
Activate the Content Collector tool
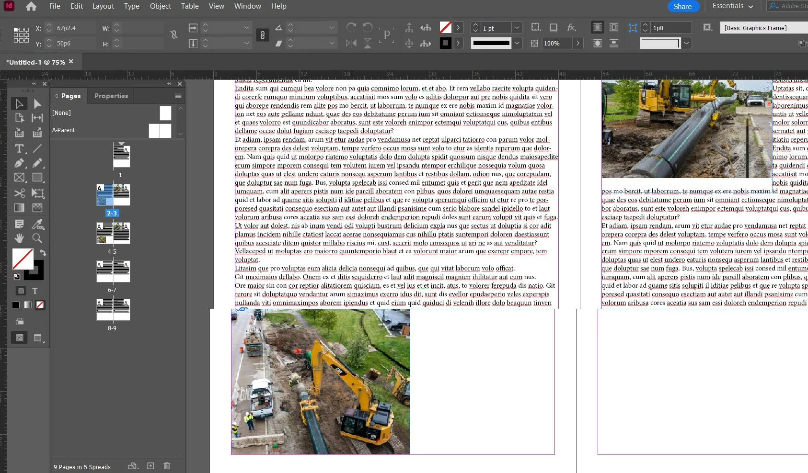point(19,133)
